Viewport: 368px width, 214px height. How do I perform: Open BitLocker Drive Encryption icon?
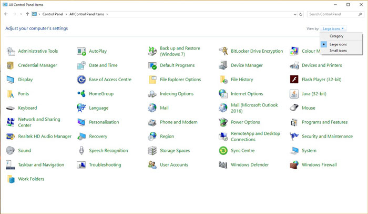coord(223,51)
